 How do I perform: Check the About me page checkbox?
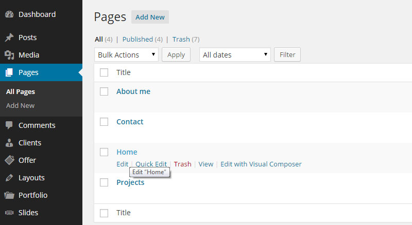[x=104, y=91]
